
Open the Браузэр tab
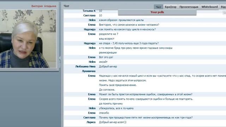[171, 7]
